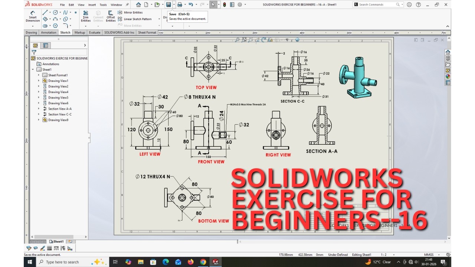Select the Line sketch tool

(45, 12)
